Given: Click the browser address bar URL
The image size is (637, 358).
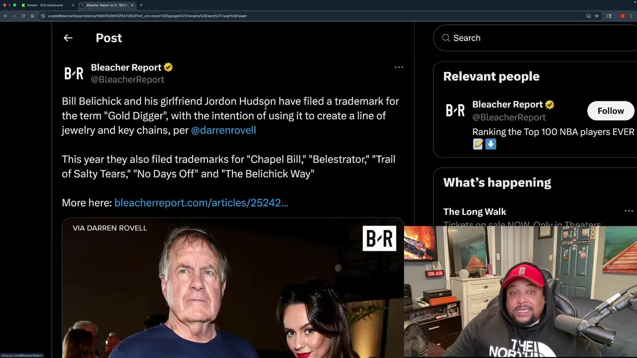Looking at the screenshot, I should tap(147, 16).
